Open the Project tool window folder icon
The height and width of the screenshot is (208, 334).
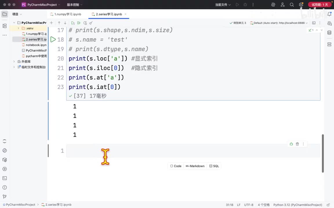click(x=4, y=14)
